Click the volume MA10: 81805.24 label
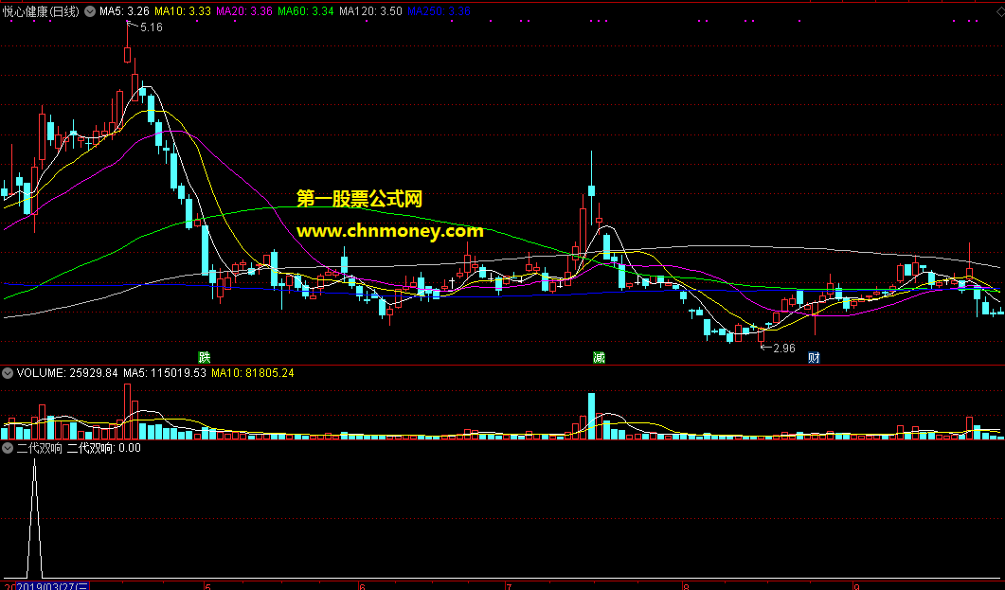 [x=253, y=373]
